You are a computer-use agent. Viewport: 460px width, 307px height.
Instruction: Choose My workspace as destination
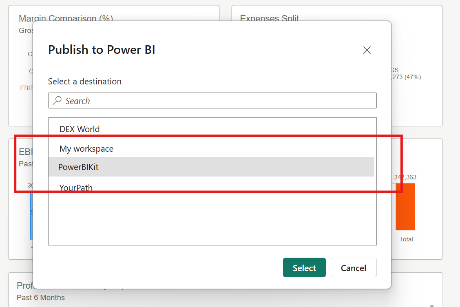pyautogui.click(x=86, y=149)
